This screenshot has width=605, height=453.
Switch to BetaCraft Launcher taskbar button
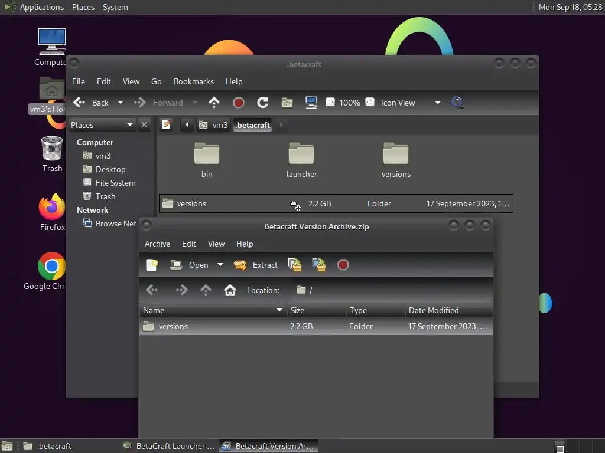[168, 446]
